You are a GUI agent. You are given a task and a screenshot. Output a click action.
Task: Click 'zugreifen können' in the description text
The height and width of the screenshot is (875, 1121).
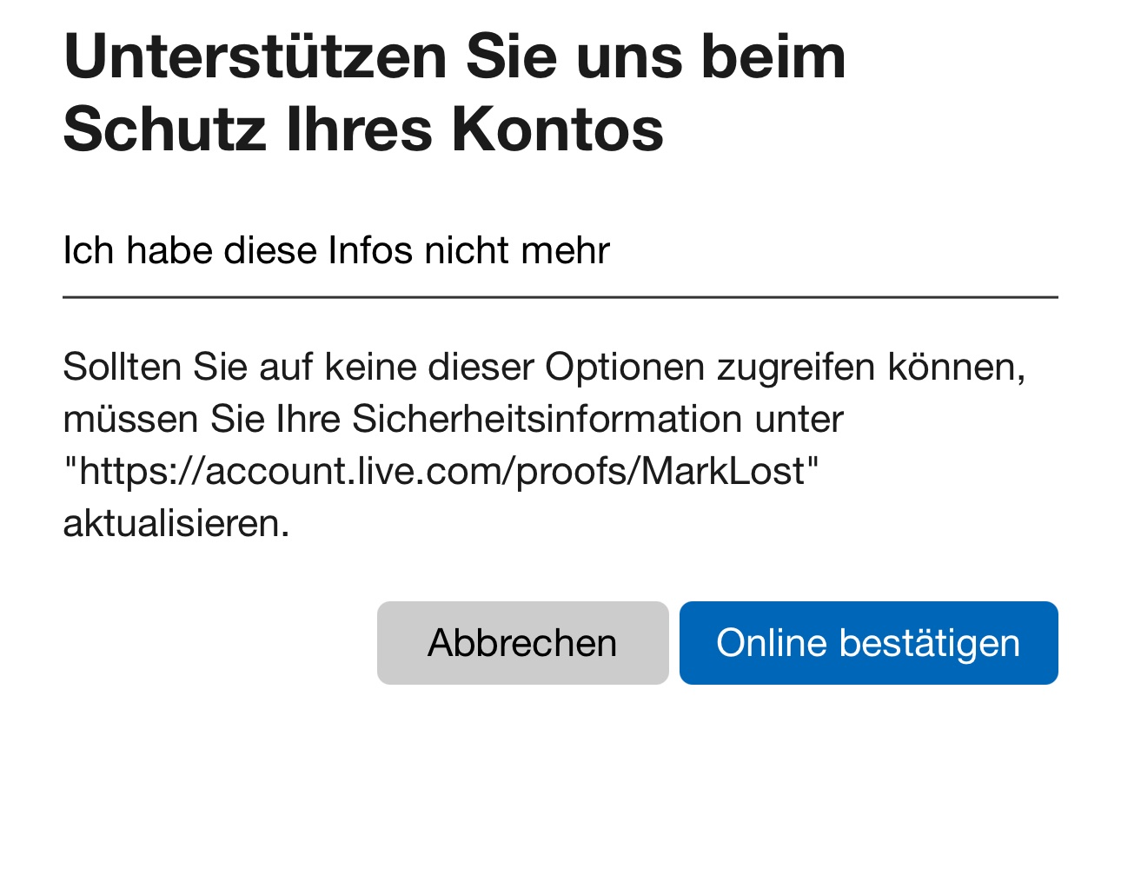tap(871, 368)
